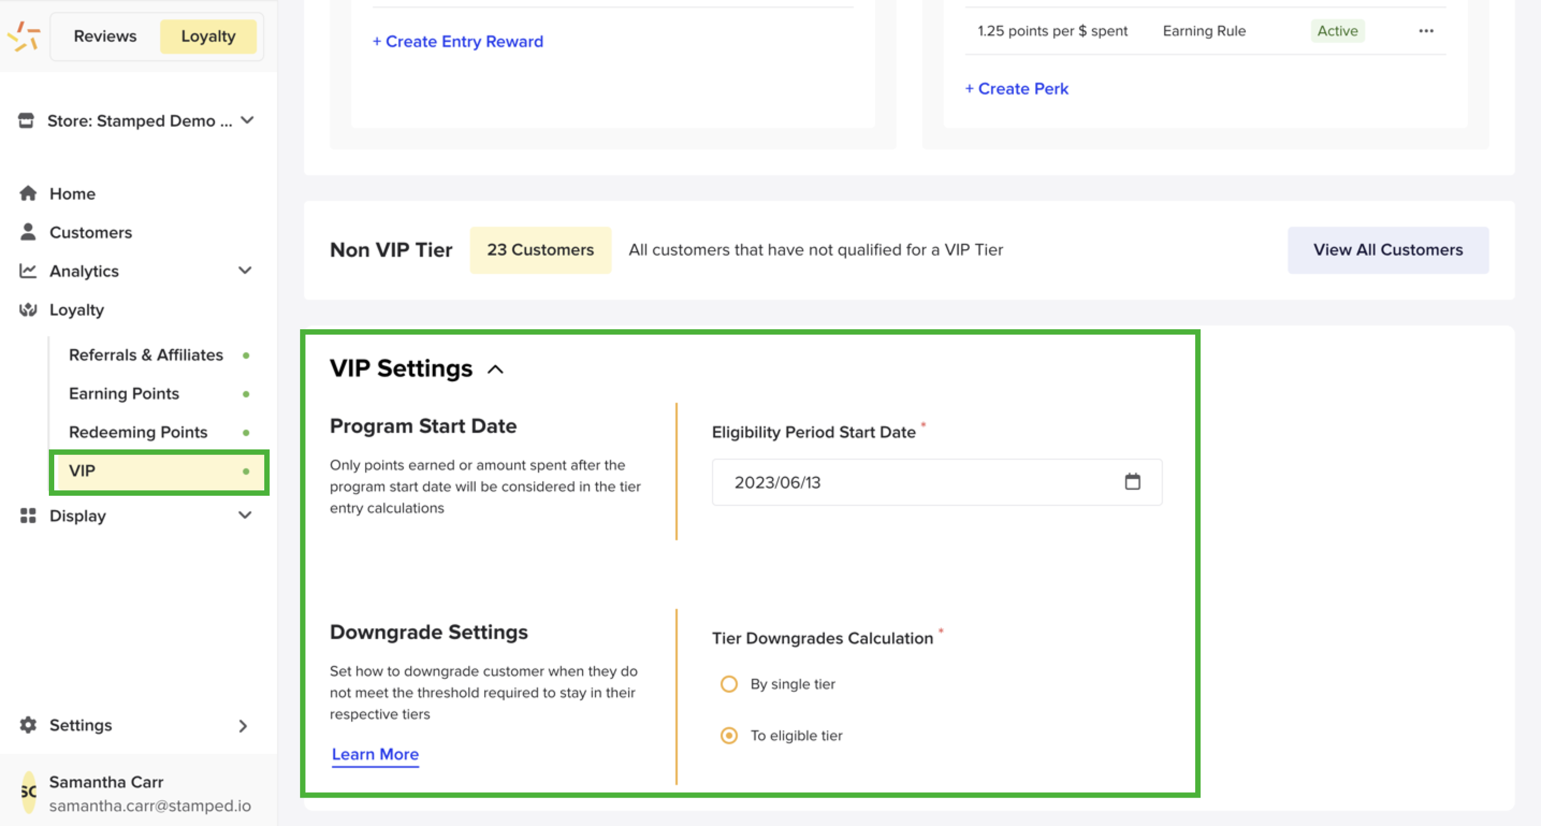Viewport: 1541px width, 826px height.
Task: Click + Create Entry Reward link
Action: click(x=458, y=41)
